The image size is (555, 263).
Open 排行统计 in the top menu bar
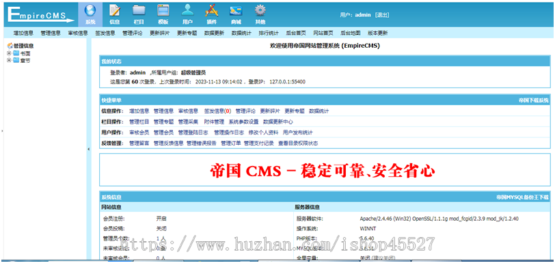(x=269, y=33)
